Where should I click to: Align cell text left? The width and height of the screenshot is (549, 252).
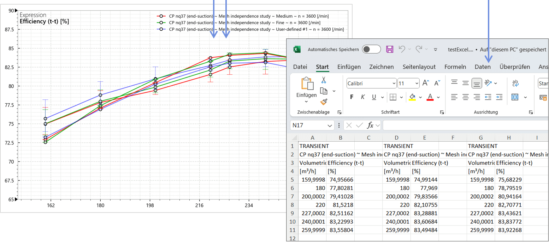tap(454, 97)
